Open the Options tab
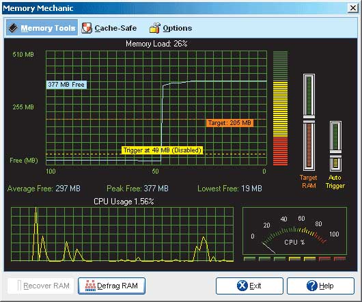The image size is (362, 302). coord(171,28)
